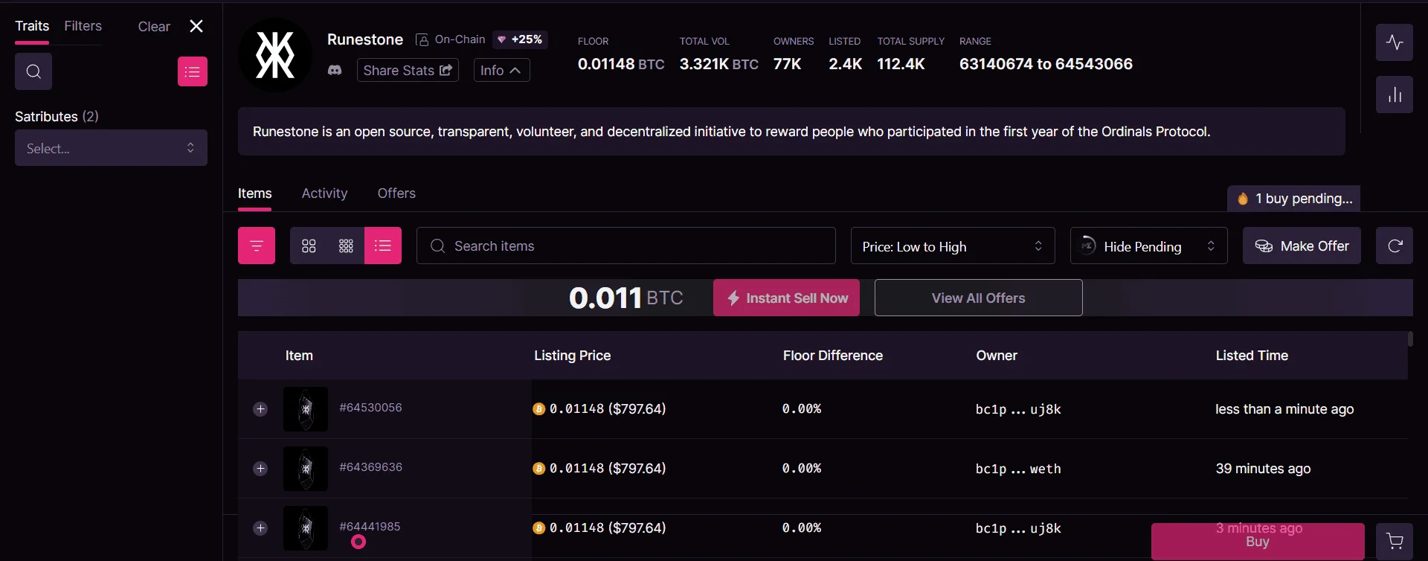This screenshot has height=561, width=1428.
Task: Click the Search items field
Action: pyautogui.click(x=625, y=246)
